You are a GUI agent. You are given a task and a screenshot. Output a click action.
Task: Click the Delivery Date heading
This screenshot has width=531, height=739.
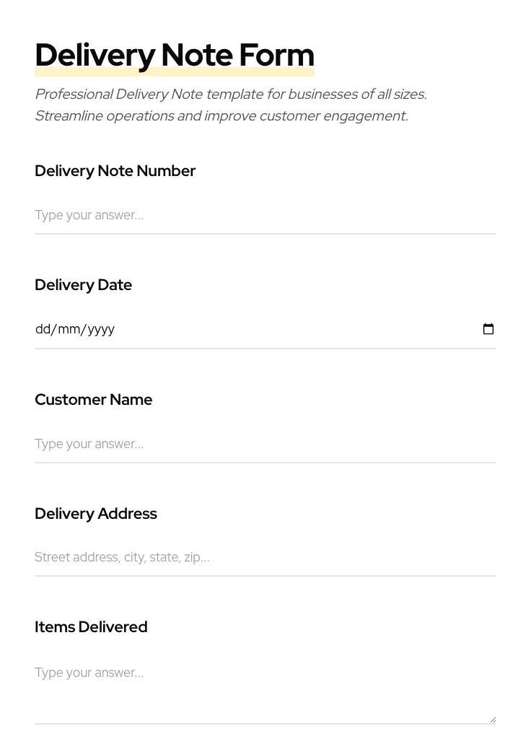(83, 285)
